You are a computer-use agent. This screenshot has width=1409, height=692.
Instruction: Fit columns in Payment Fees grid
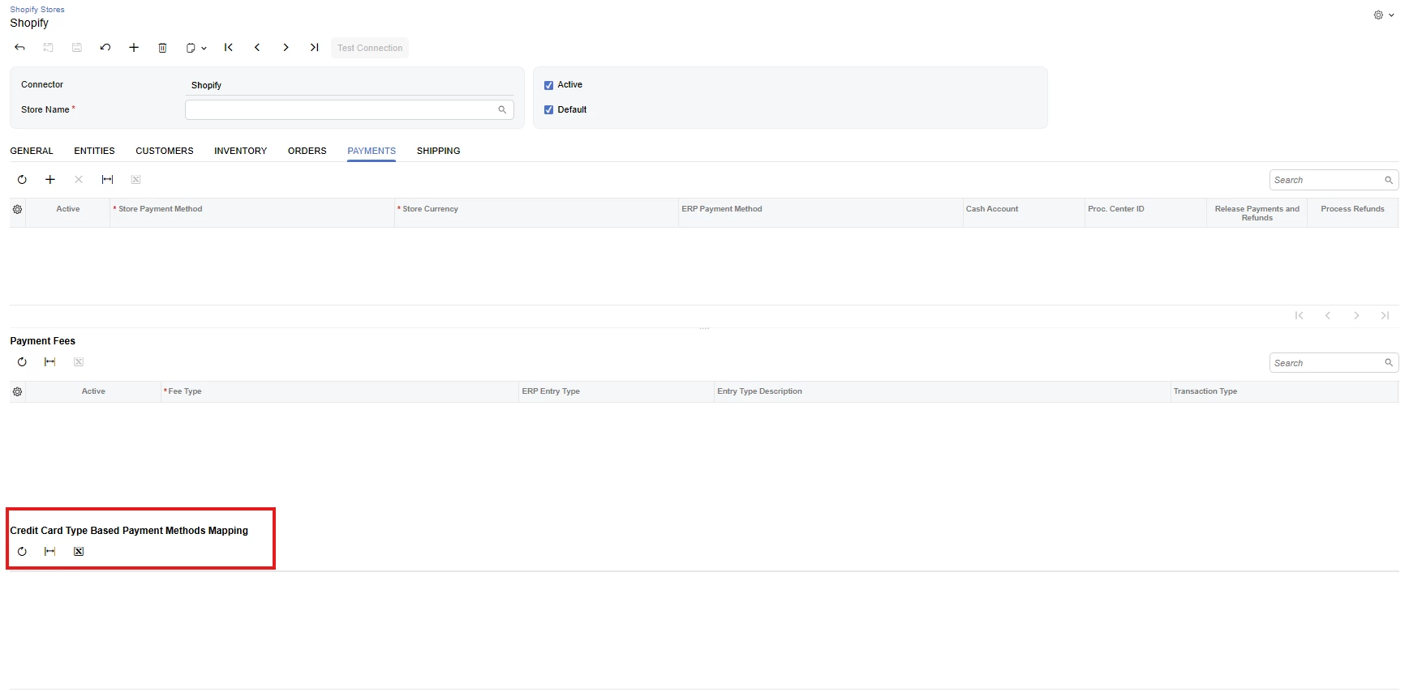pyautogui.click(x=50, y=362)
